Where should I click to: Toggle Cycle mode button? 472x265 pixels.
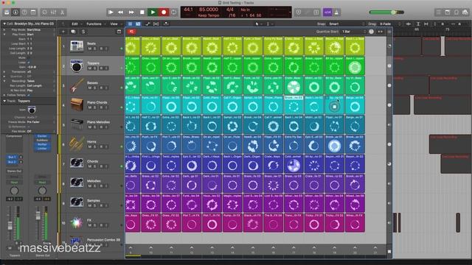coord(174,13)
